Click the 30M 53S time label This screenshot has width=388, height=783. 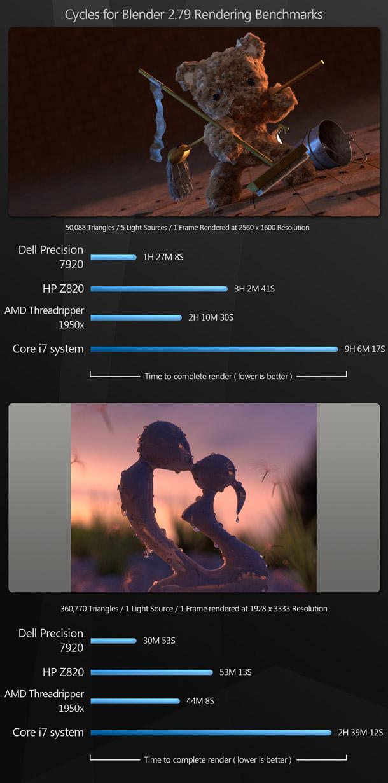[159, 641]
